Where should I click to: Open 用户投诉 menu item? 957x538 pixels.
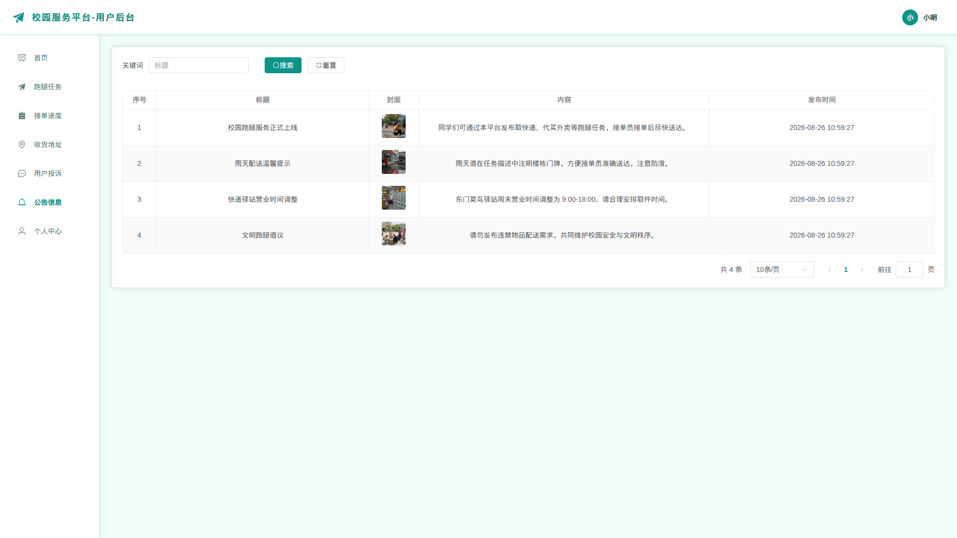click(50, 173)
